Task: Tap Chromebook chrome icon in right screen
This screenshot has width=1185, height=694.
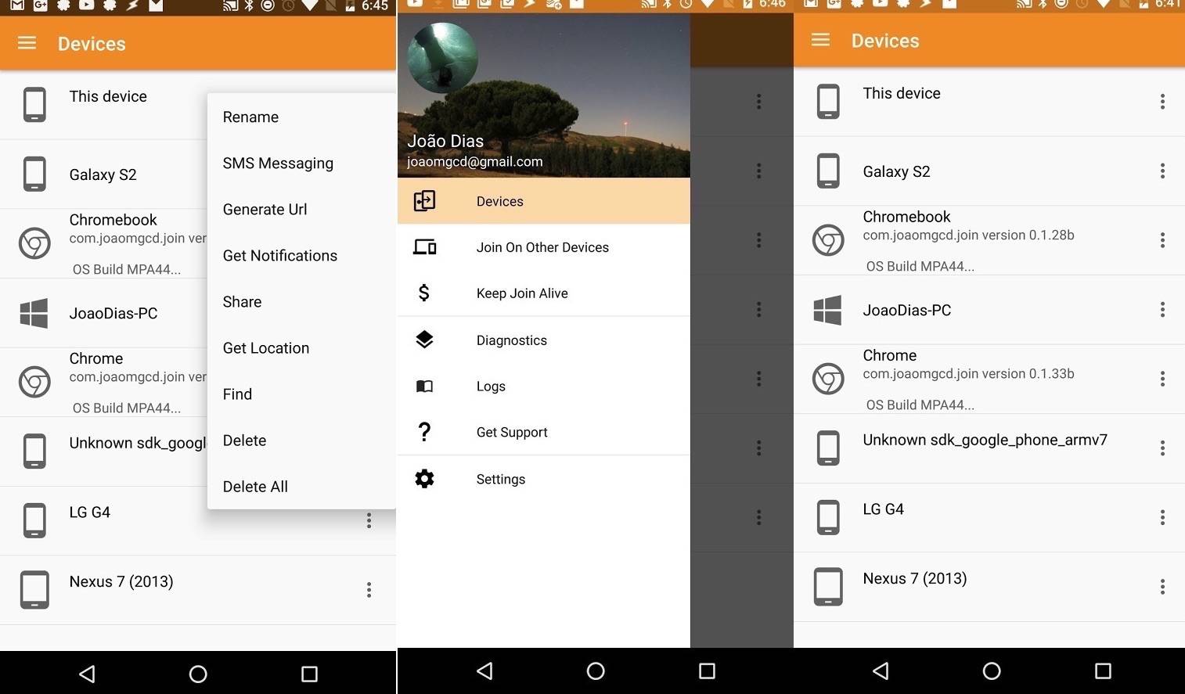Action: 828,240
